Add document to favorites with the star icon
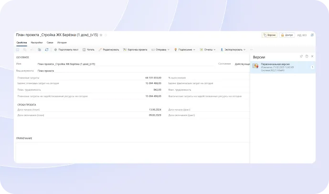 (101, 35)
